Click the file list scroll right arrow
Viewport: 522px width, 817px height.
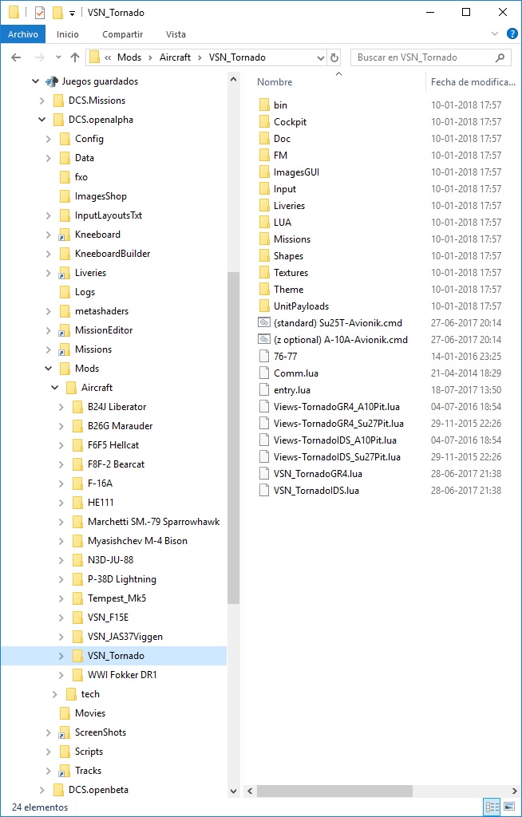pos(514,791)
